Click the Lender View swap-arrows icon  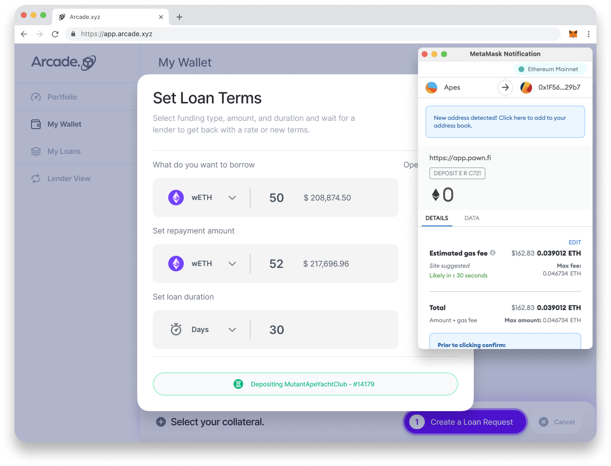pyautogui.click(x=36, y=179)
